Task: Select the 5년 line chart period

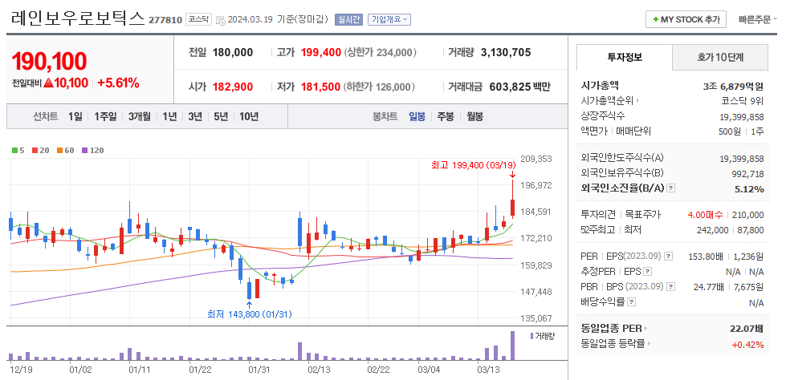Action: pos(221,117)
